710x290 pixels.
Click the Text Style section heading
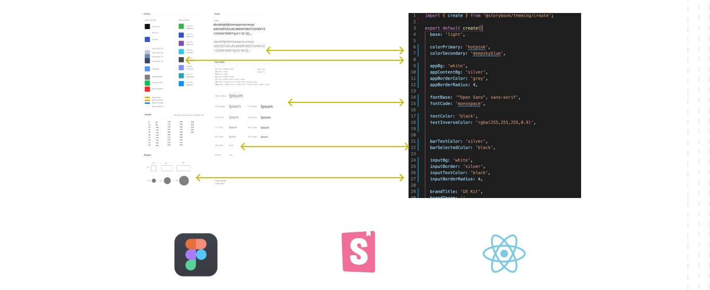(219, 62)
